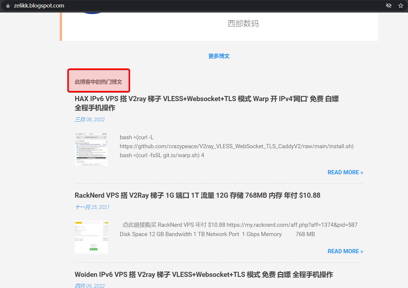Screen dimensions: 408x288
Task: Click READ MORE under the RackNerd post
Action: click(345, 251)
